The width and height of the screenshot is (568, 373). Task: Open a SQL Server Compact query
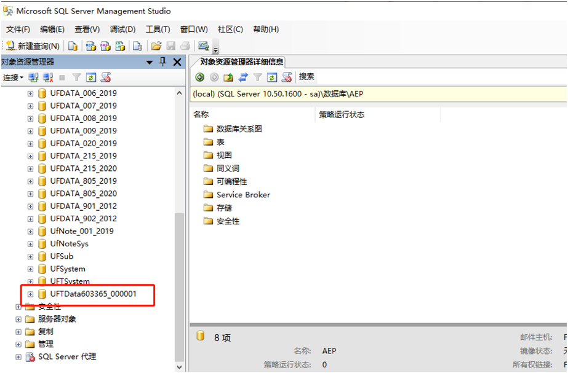[137, 46]
